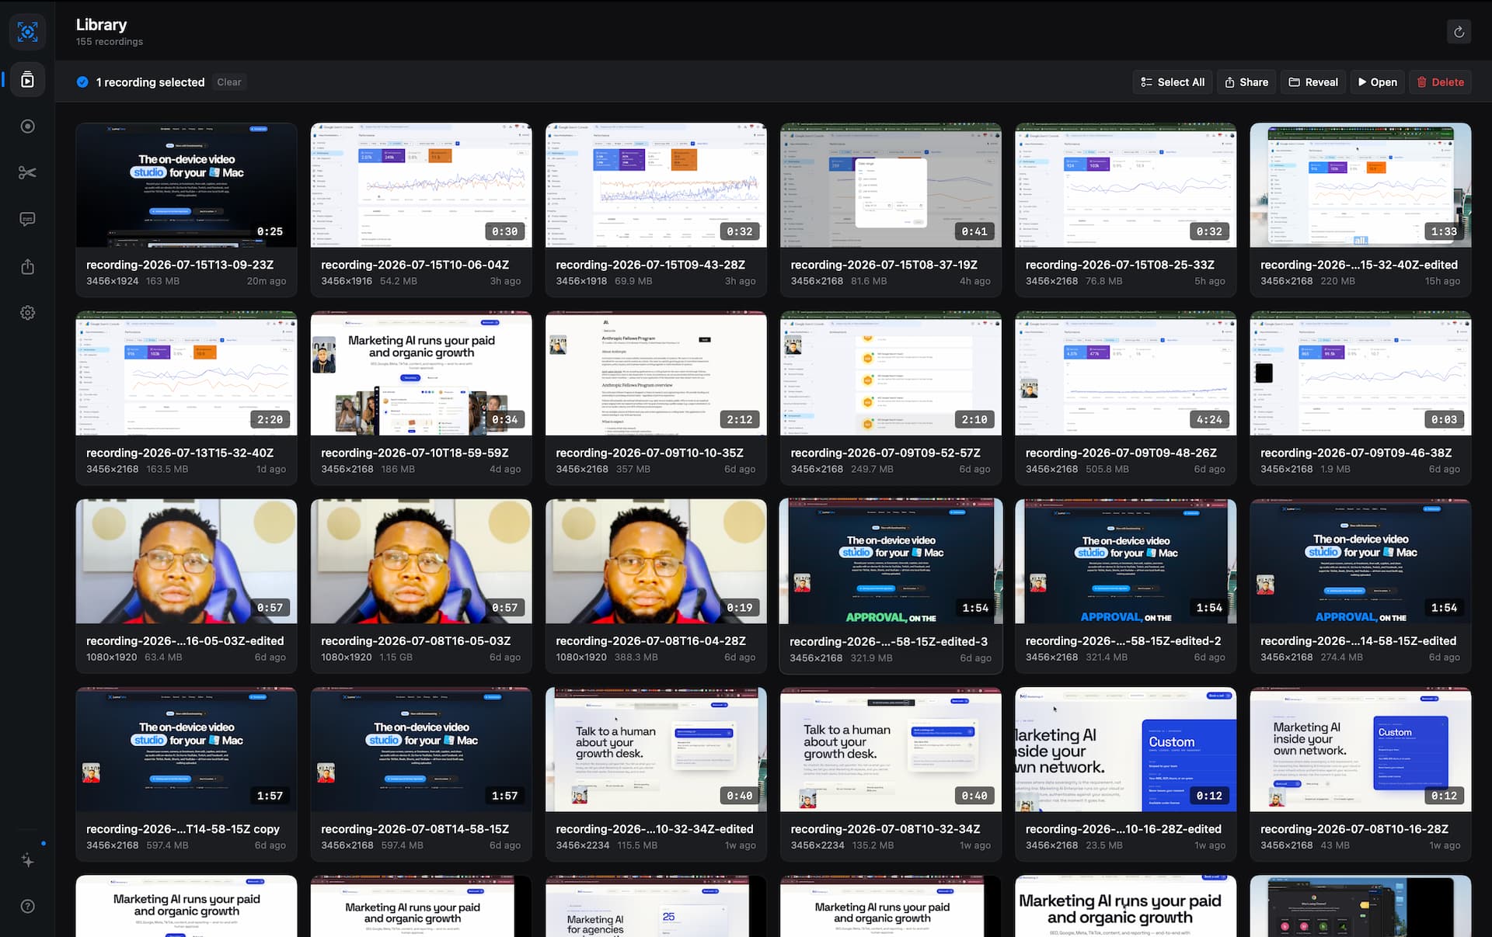
Task: Click the 15h ago timestamp
Action: tap(1442, 281)
